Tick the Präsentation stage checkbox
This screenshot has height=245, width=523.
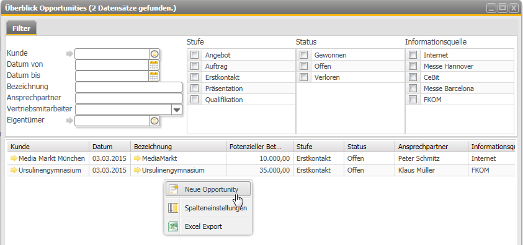[194, 88]
